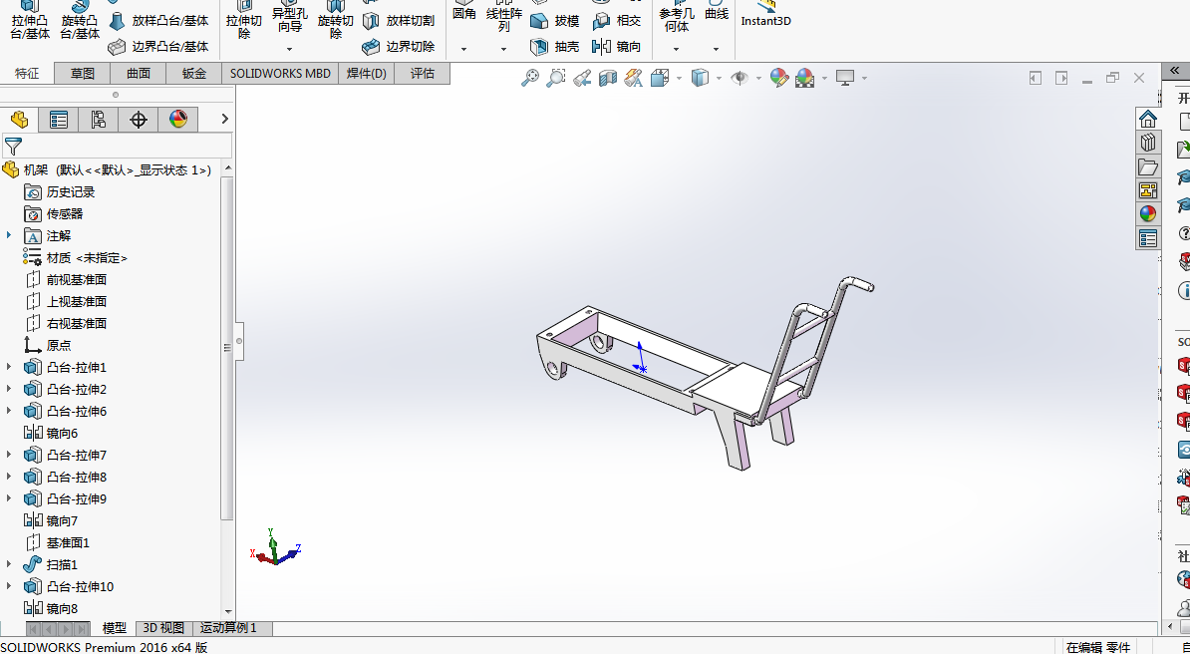The height and width of the screenshot is (654, 1190).
Task: Click the tree filter funnel field
Action: (117, 146)
